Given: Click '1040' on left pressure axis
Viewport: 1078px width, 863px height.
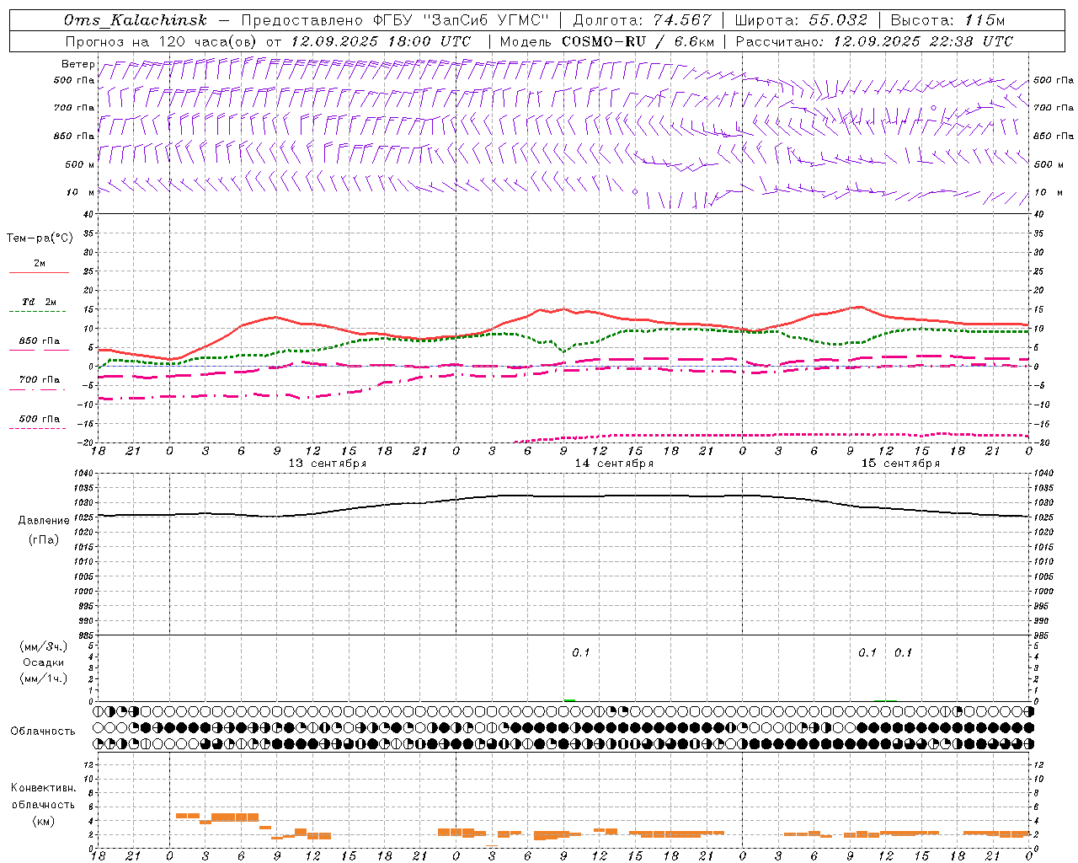Looking at the screenshot, I should (x=84, y=474).
